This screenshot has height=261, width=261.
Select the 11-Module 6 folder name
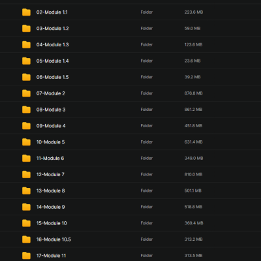click(x=50, y=158)
